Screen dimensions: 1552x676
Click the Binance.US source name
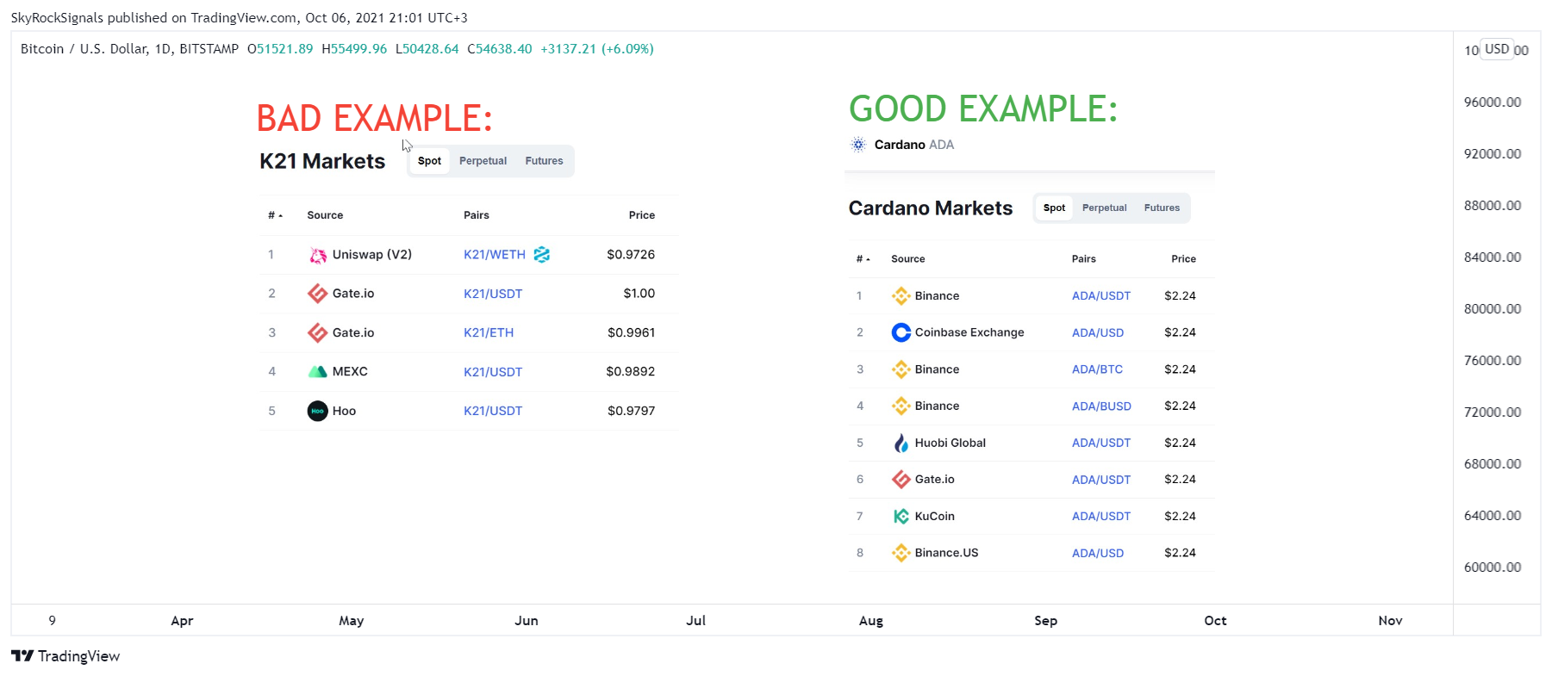[x=946, y=553]
